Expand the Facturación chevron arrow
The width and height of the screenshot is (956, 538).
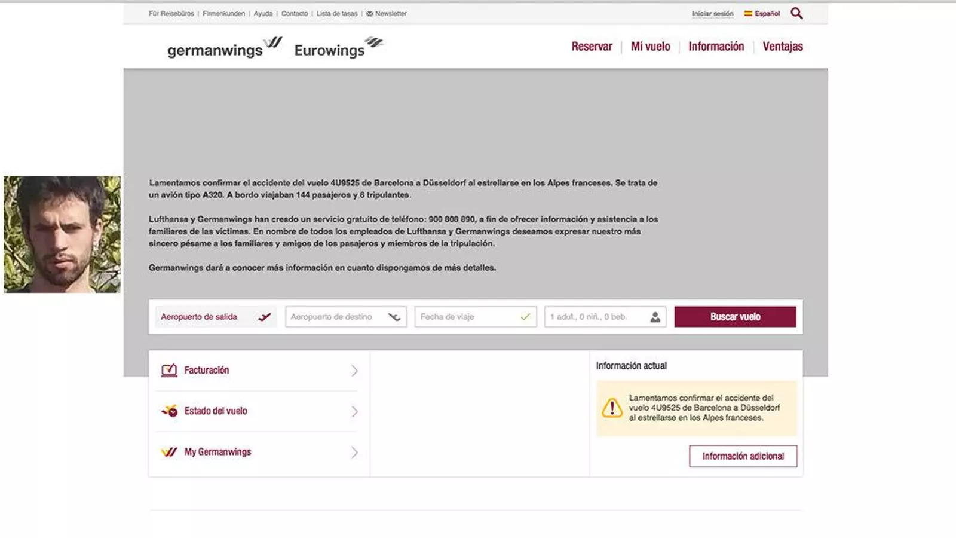354,371
